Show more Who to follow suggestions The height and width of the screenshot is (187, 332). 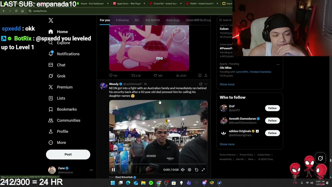(227, 144)
